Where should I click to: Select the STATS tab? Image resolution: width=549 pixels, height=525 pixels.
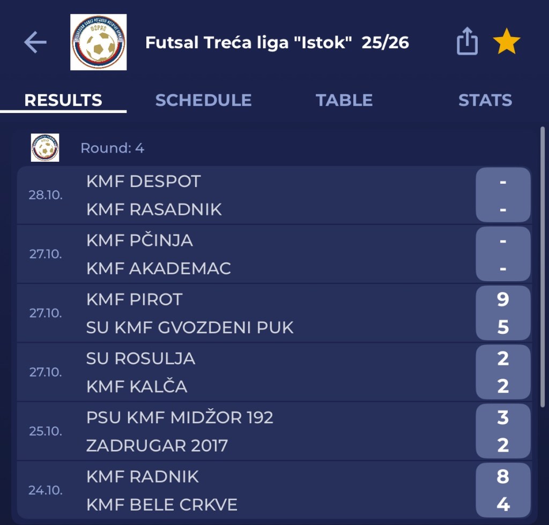point(485,100)
